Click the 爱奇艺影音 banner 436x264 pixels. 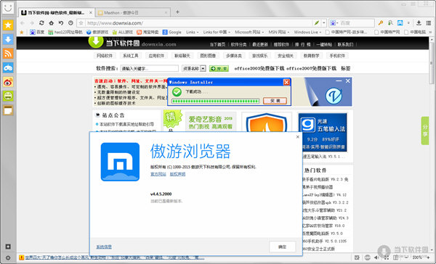(x=211, y=122)
